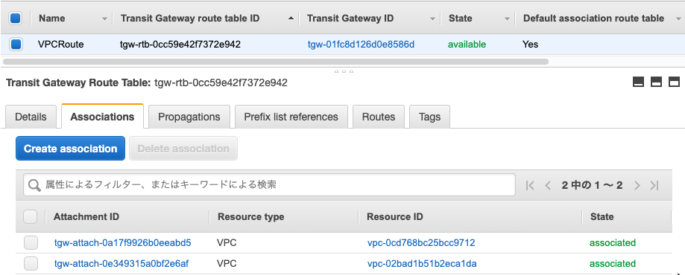Go to previous page of associations
The image size is (685, 275).
point(547,185)
